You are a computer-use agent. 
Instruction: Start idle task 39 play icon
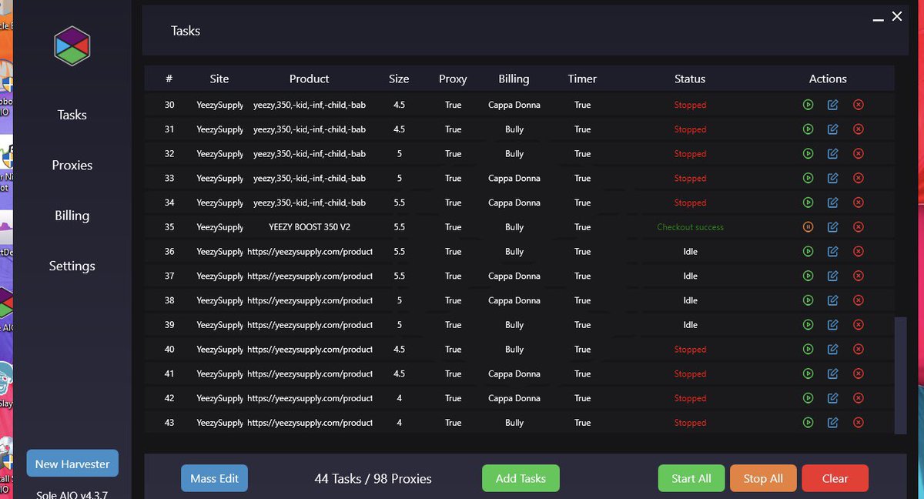(x=808, y=325)
